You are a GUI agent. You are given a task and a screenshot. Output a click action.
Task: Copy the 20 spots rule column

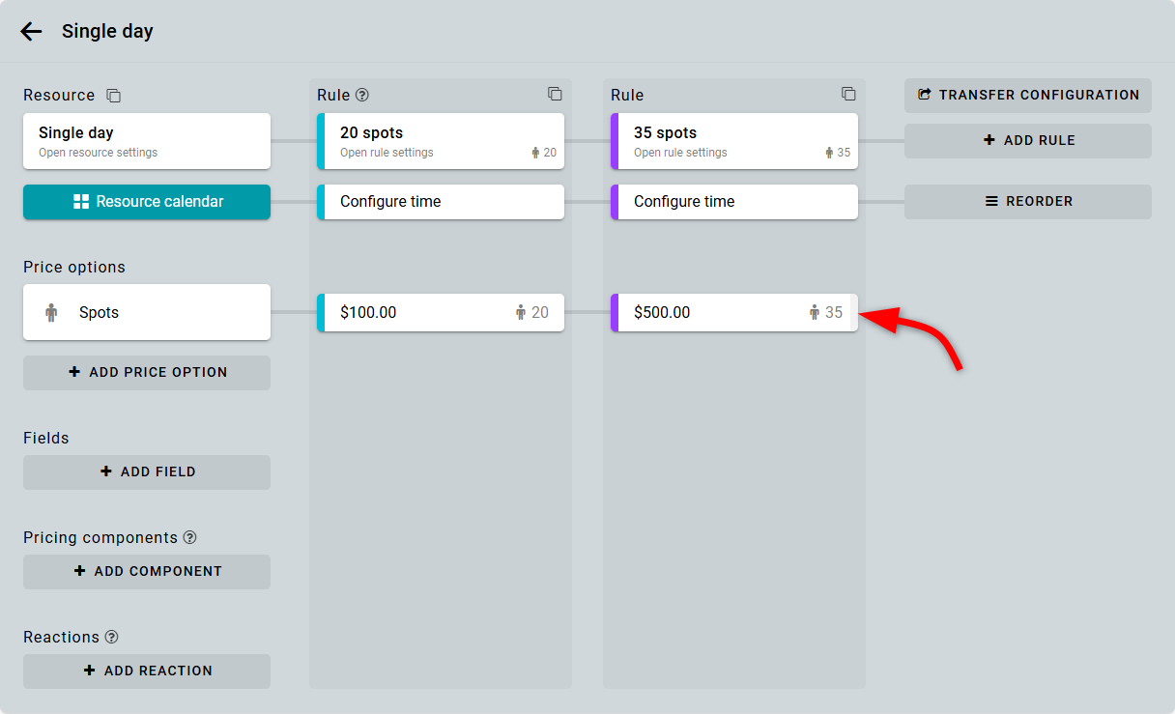pos(555,94)
